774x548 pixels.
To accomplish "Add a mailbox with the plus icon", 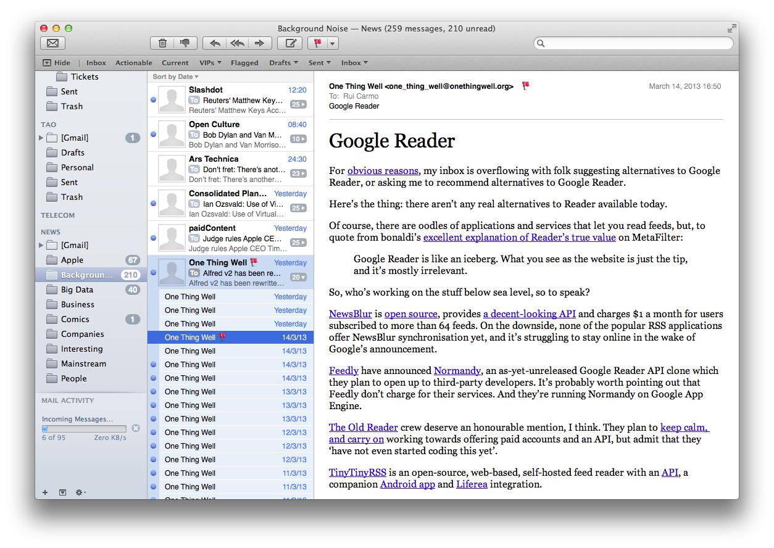I will 45,492.
